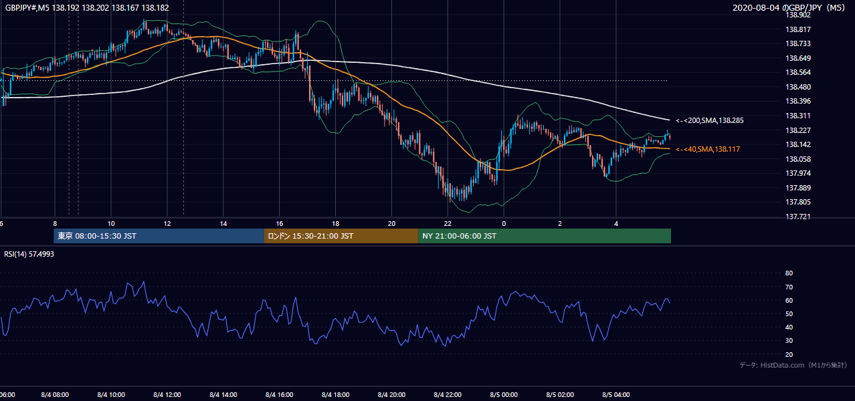The image size is (855, 401).
Task: Click price axis value 137.721
Action: 797,217
